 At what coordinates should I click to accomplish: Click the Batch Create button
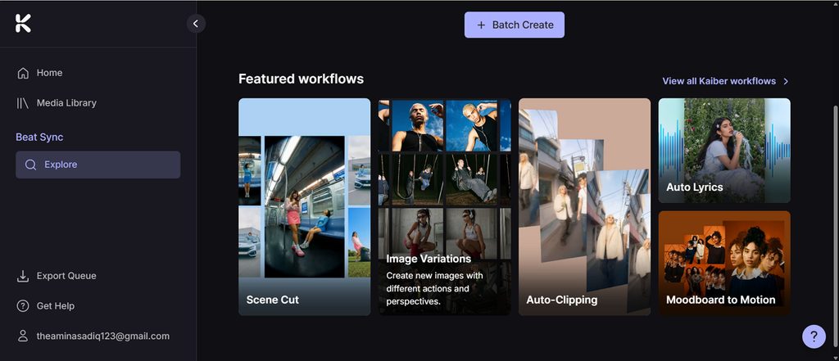[515, 25]
